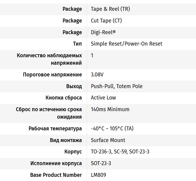The height and width of the screenshot is (181, 196).
Task: Click the 'Количество наблюдаемых напряжений' label
Action: [50, 59]
